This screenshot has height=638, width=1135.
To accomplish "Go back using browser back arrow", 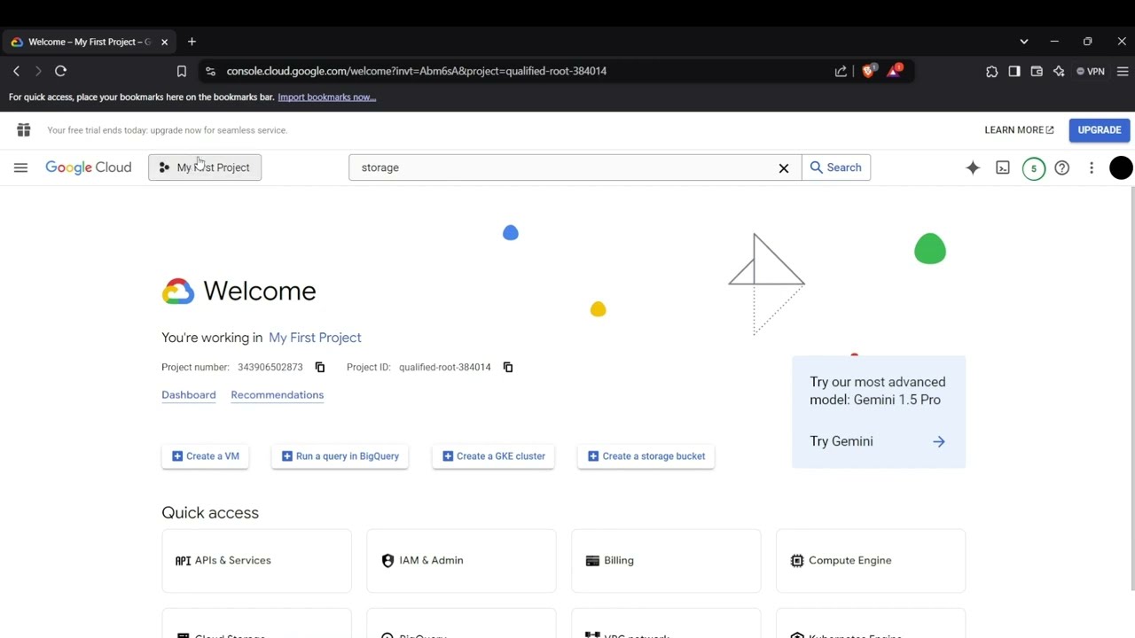I will pyautogui.click(x=16, y=71).
